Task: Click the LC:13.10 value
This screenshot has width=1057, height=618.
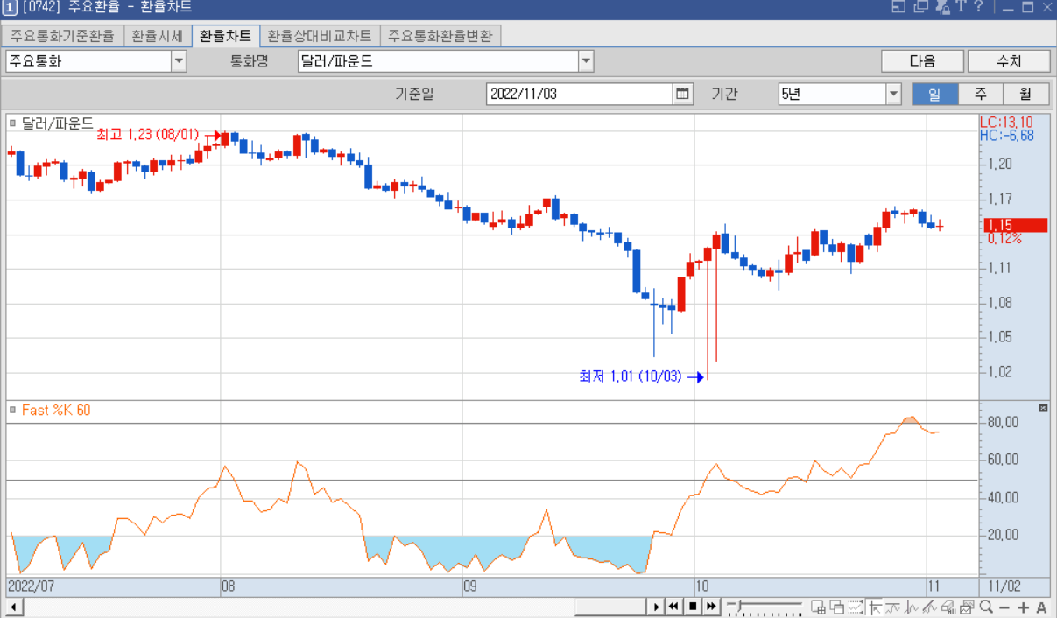Action: [1006, 122]
